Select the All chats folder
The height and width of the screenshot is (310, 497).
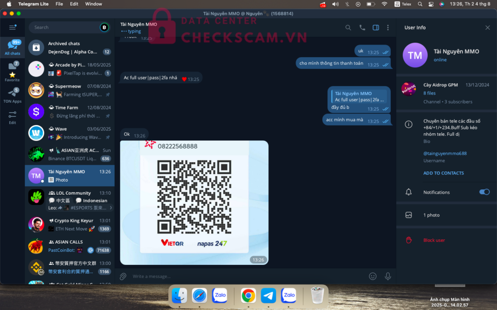[12, 47]
